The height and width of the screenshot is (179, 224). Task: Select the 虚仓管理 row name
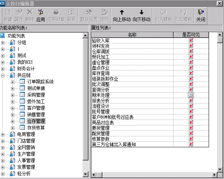tap(101, 62)
